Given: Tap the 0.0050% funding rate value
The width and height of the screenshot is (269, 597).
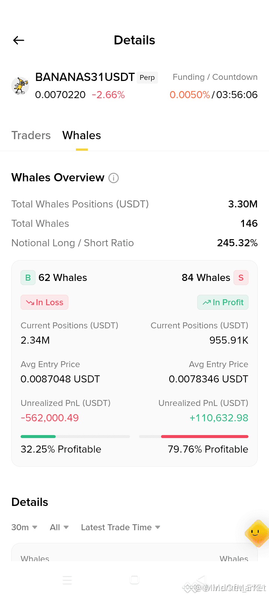Looking at the screenshot, I should pyautogui.click(x=190, y=95).
